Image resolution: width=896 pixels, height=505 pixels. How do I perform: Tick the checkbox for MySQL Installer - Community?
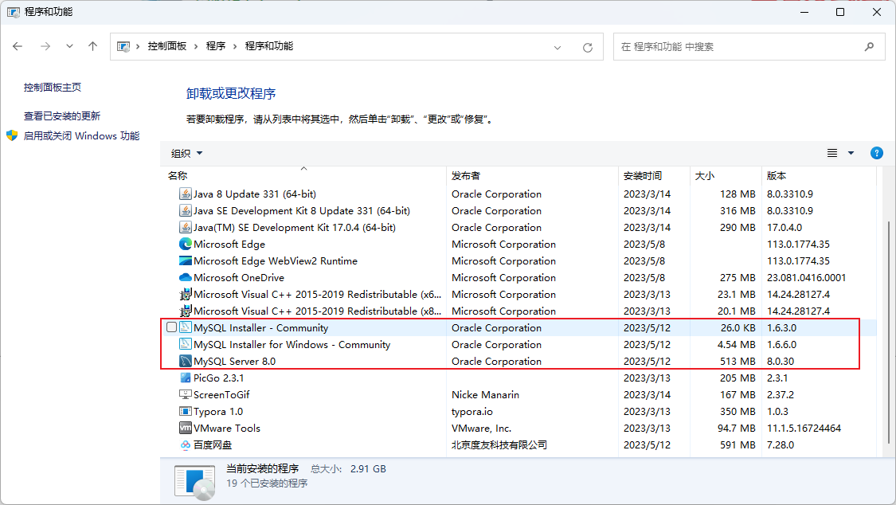click(171, 328)
